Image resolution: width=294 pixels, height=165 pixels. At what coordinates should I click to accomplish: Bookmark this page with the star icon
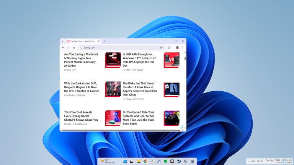(161, 48)
